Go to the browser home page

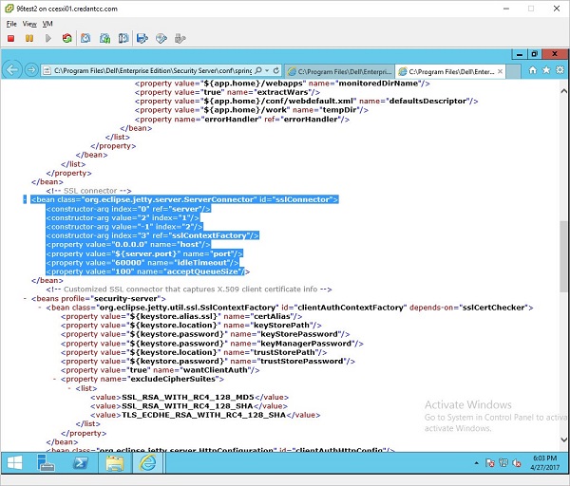533,70
